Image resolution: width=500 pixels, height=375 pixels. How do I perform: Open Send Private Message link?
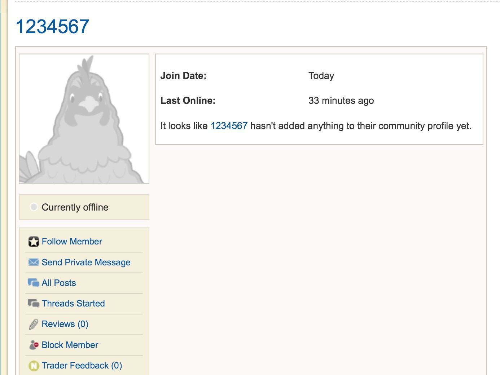click(x=86, y=262)
